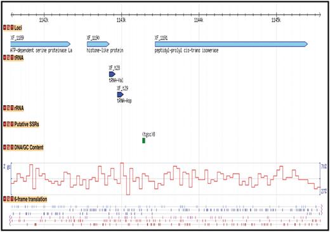Click the 70% GC scale label
Screen dimensions: 330x232
click(324, 167)
